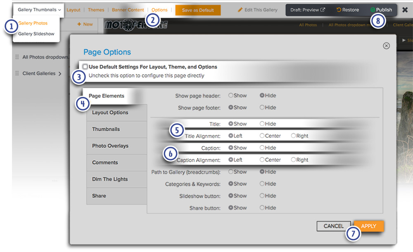413x252 pixels.
Task: Open the Layout menu
Action: click(73, 10)
